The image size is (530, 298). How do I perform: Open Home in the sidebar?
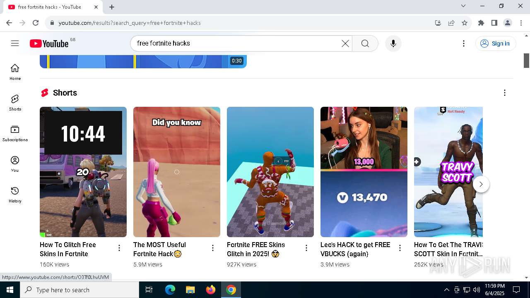(15, 72)
